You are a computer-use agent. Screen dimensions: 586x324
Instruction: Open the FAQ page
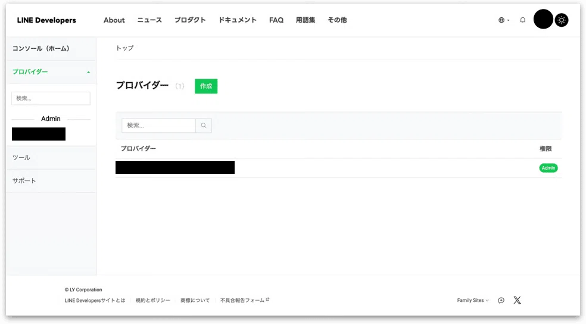pyautogui.click(x=276, y=20)
